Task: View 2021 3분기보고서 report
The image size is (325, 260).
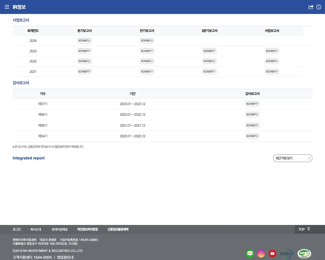Action: [x=209, y=72]
